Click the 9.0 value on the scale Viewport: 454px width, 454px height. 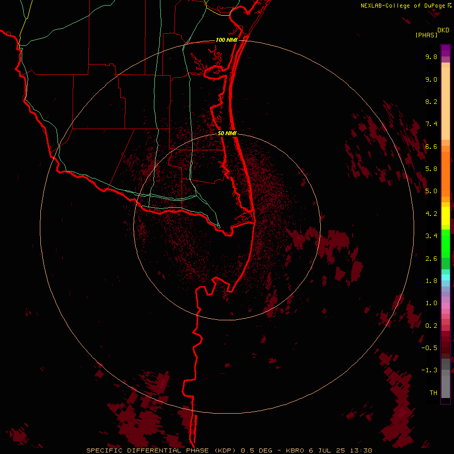[431, 79]
